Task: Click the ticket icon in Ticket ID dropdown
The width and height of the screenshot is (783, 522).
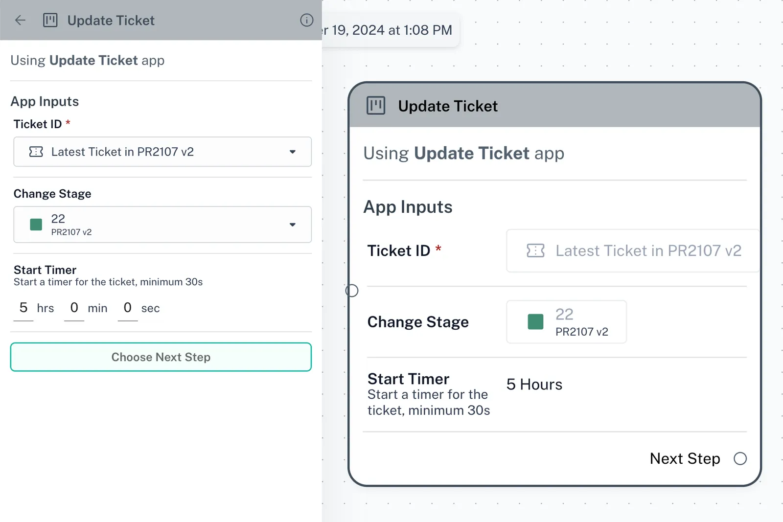Action: tap(36, 152)
